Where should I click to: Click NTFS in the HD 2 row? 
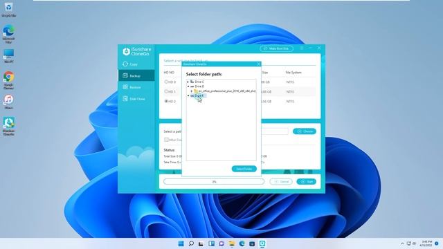pyautogui.click(x=290, y=102)
